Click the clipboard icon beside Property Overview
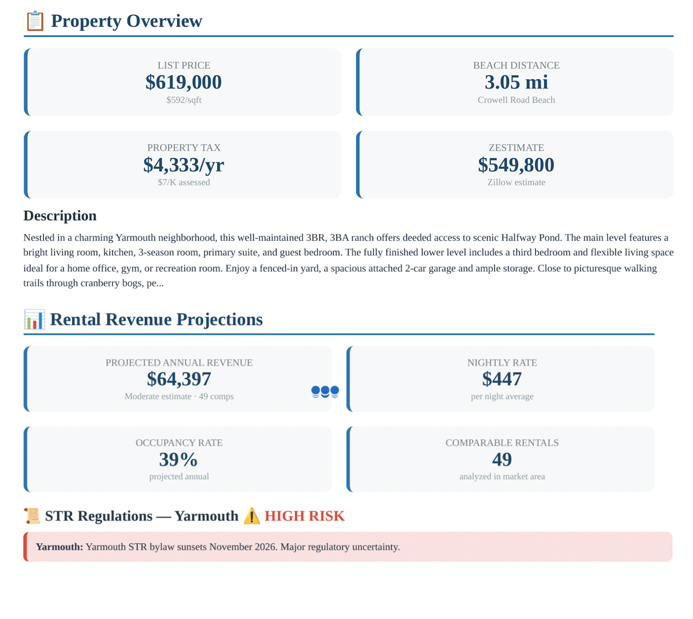The image size is (693, 619). pyautogui.click(x=35, y=21)
